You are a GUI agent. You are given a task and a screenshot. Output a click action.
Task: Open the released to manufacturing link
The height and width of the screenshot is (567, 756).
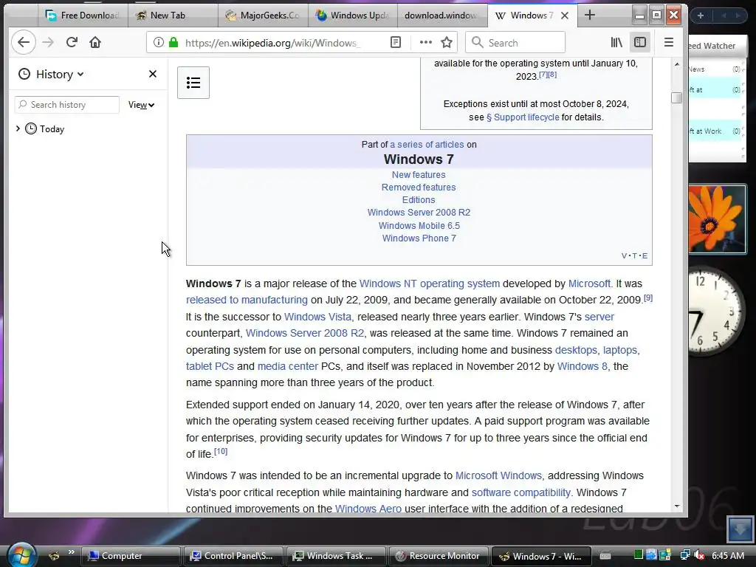point(247,300)
